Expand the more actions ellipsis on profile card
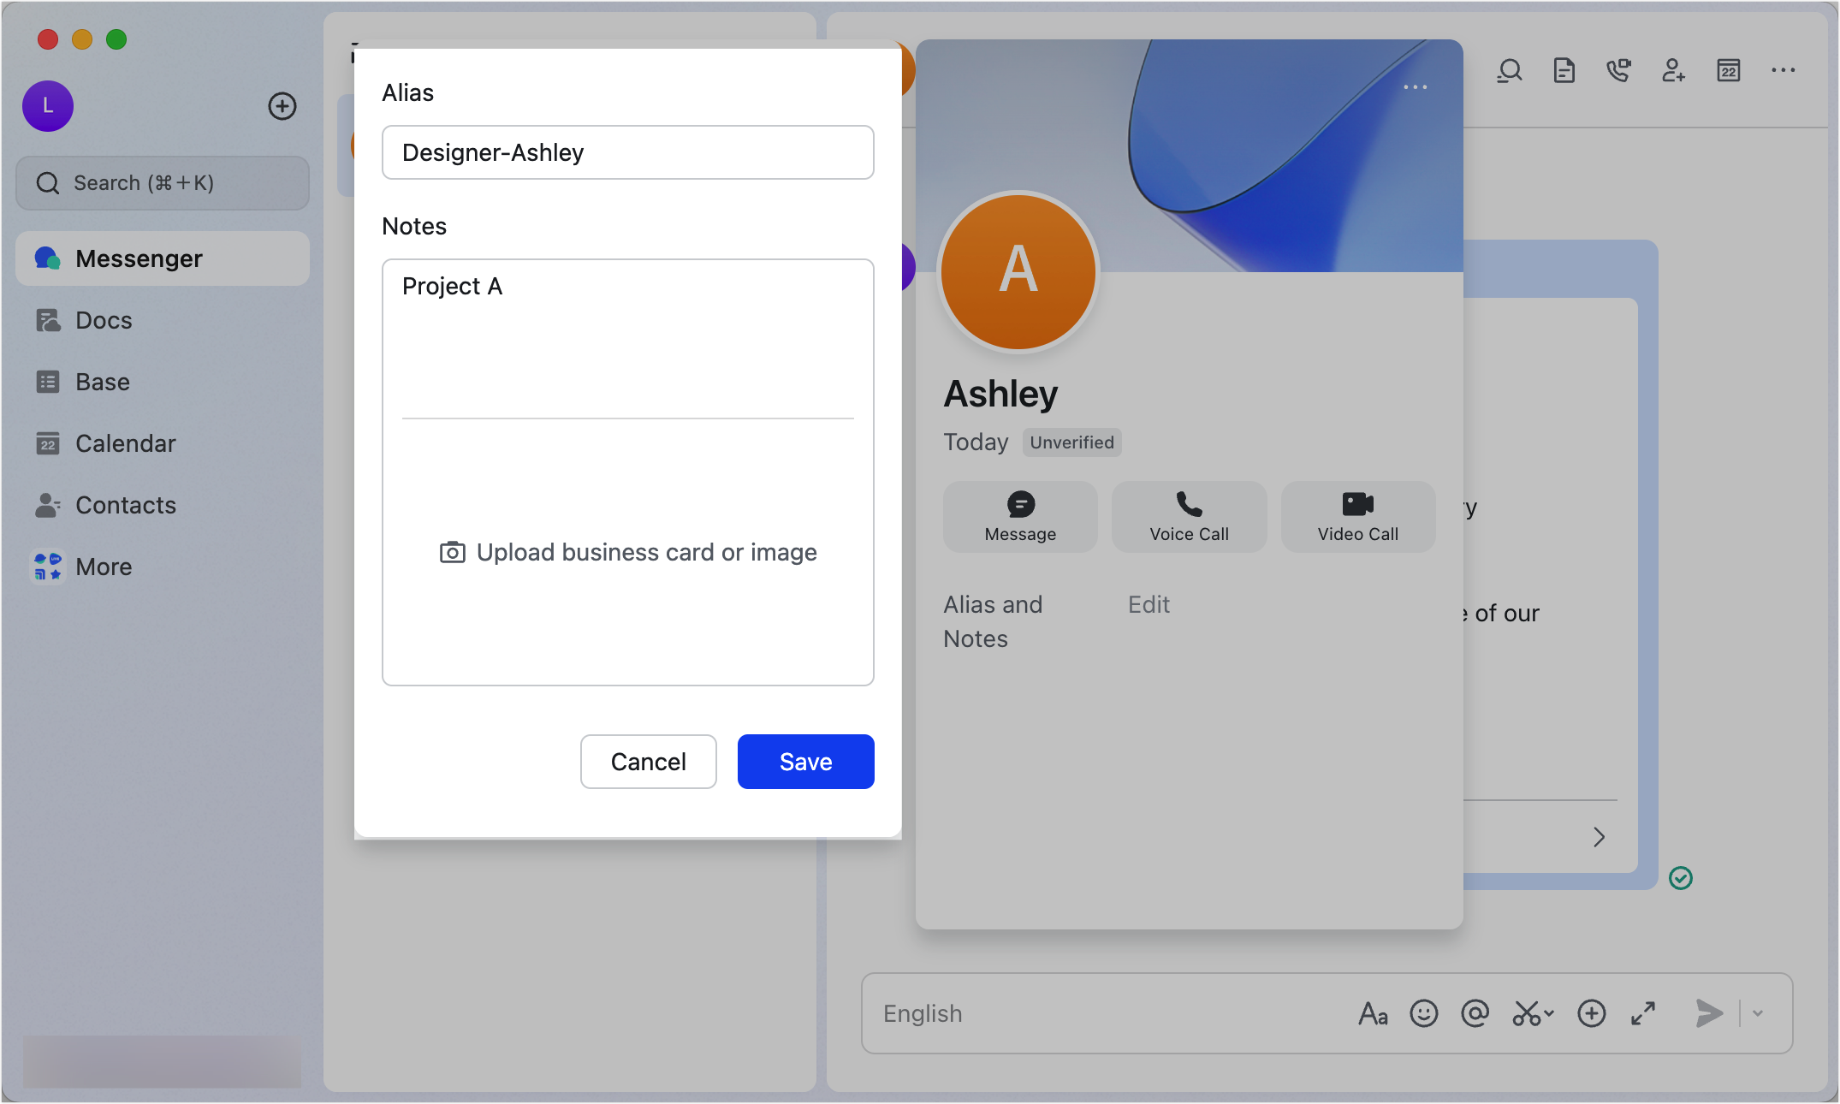Image resolution: width=1840 pixels, height=1104 pixels. point(1416,86)
